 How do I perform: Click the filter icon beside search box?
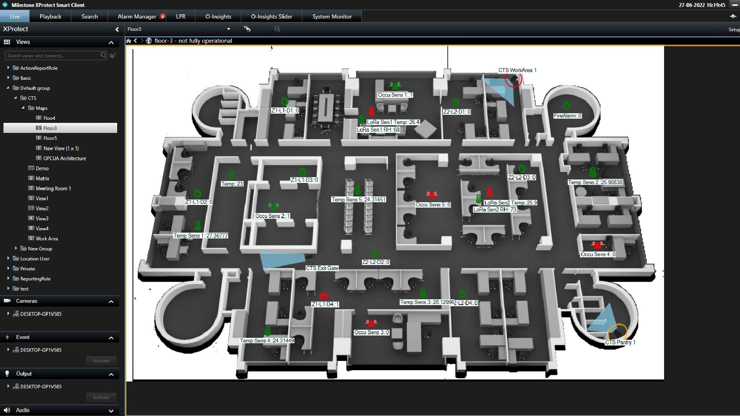coord(113,55)
